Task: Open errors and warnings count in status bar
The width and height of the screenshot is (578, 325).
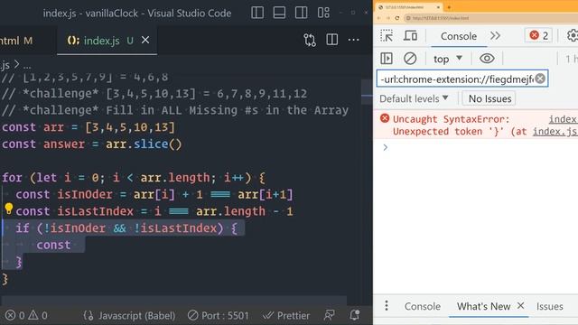Action: 26,315
